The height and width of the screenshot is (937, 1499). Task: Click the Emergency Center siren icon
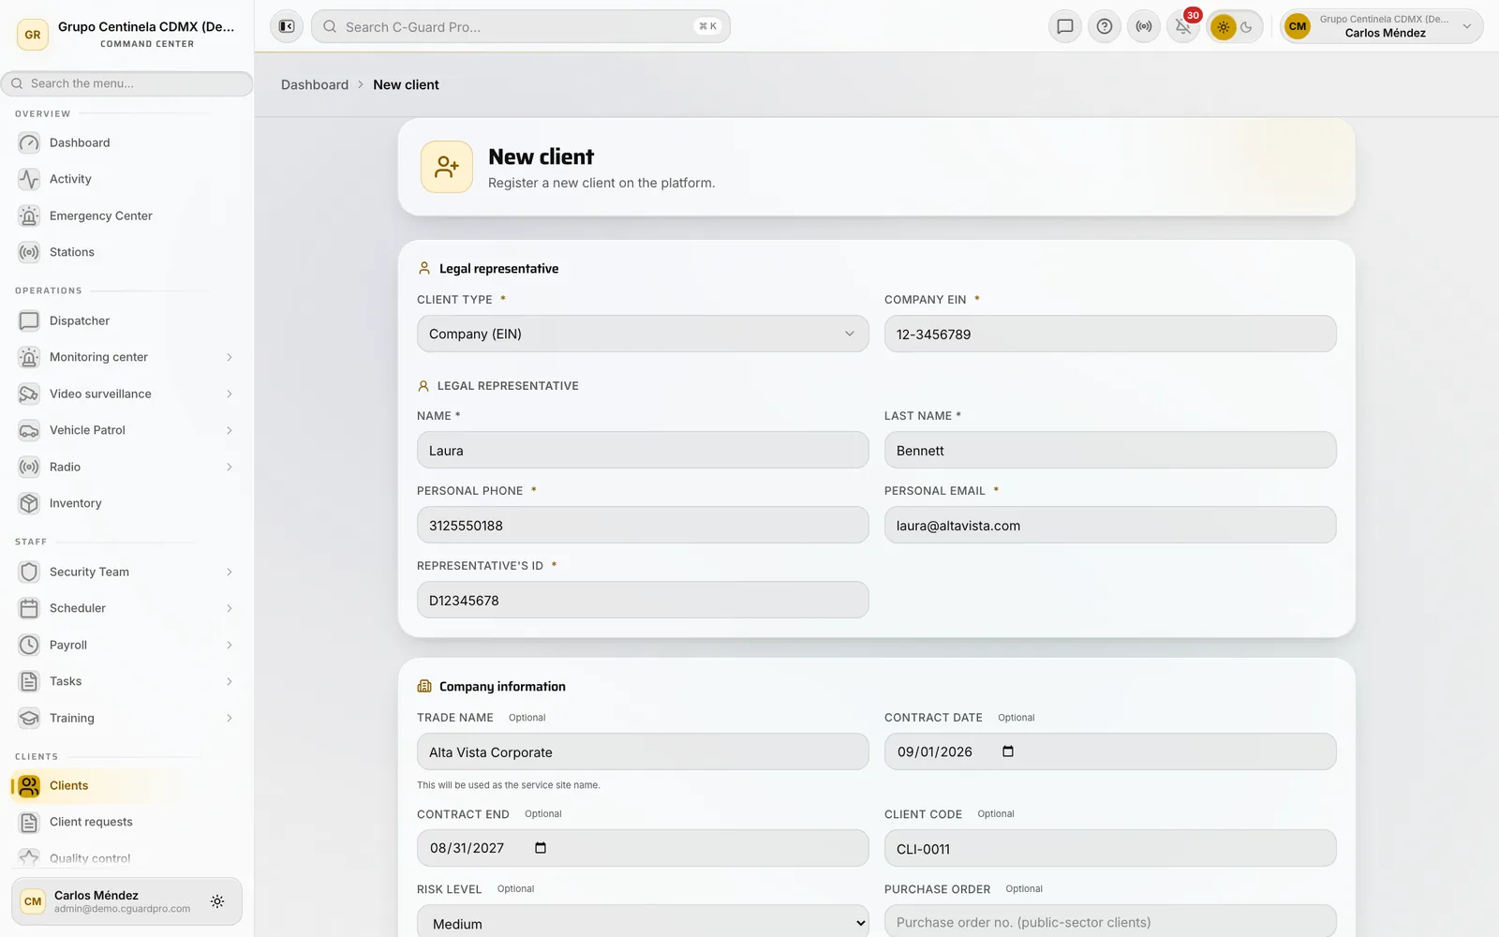coord(29,216)
